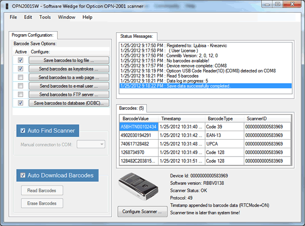
Task: Configure Save barcodes to database (ODBC)
Action: [69, 103]
